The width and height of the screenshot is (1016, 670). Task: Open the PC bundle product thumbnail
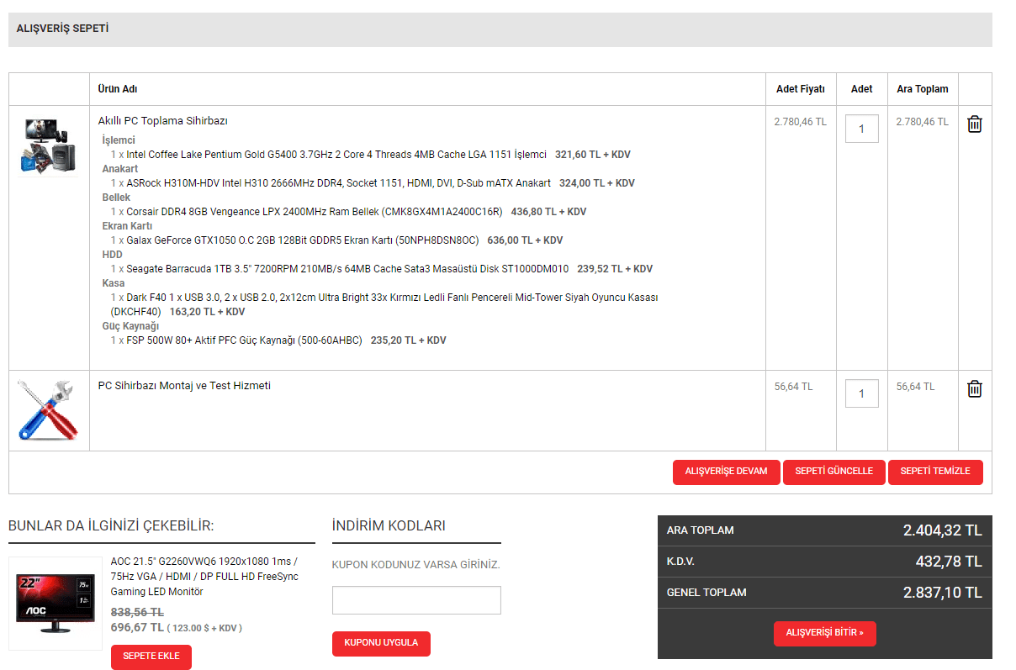tap(49, 145)
